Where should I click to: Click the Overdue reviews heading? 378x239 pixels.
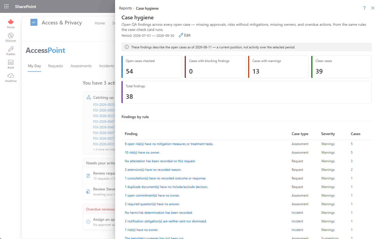click(100, 209)
